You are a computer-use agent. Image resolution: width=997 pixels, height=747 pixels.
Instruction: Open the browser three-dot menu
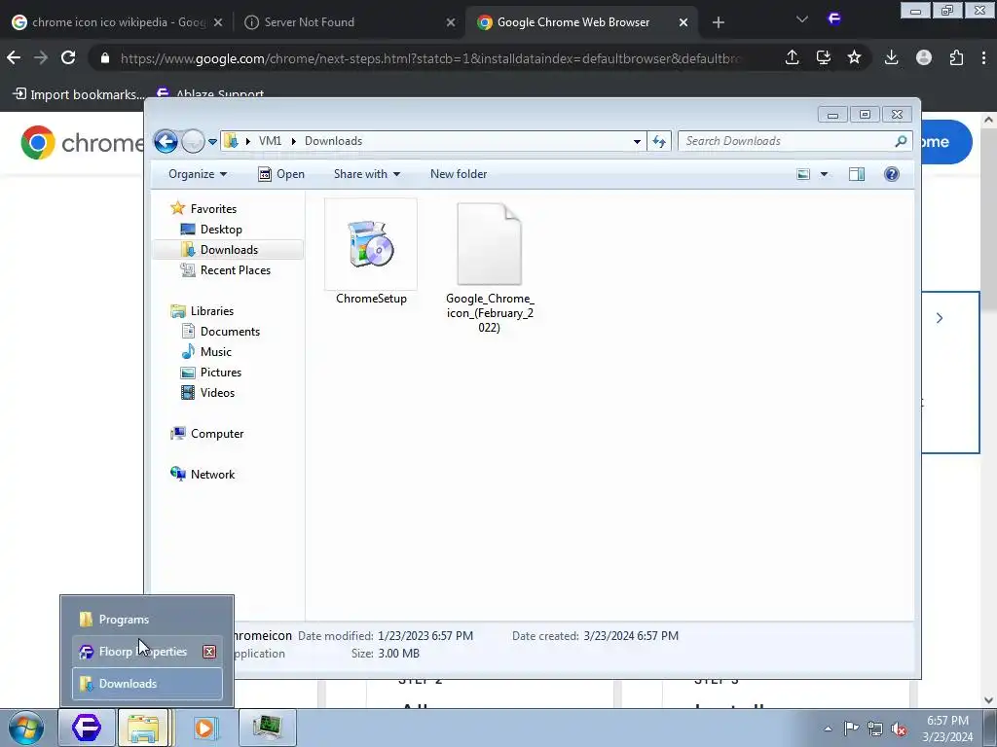point(983,57)
